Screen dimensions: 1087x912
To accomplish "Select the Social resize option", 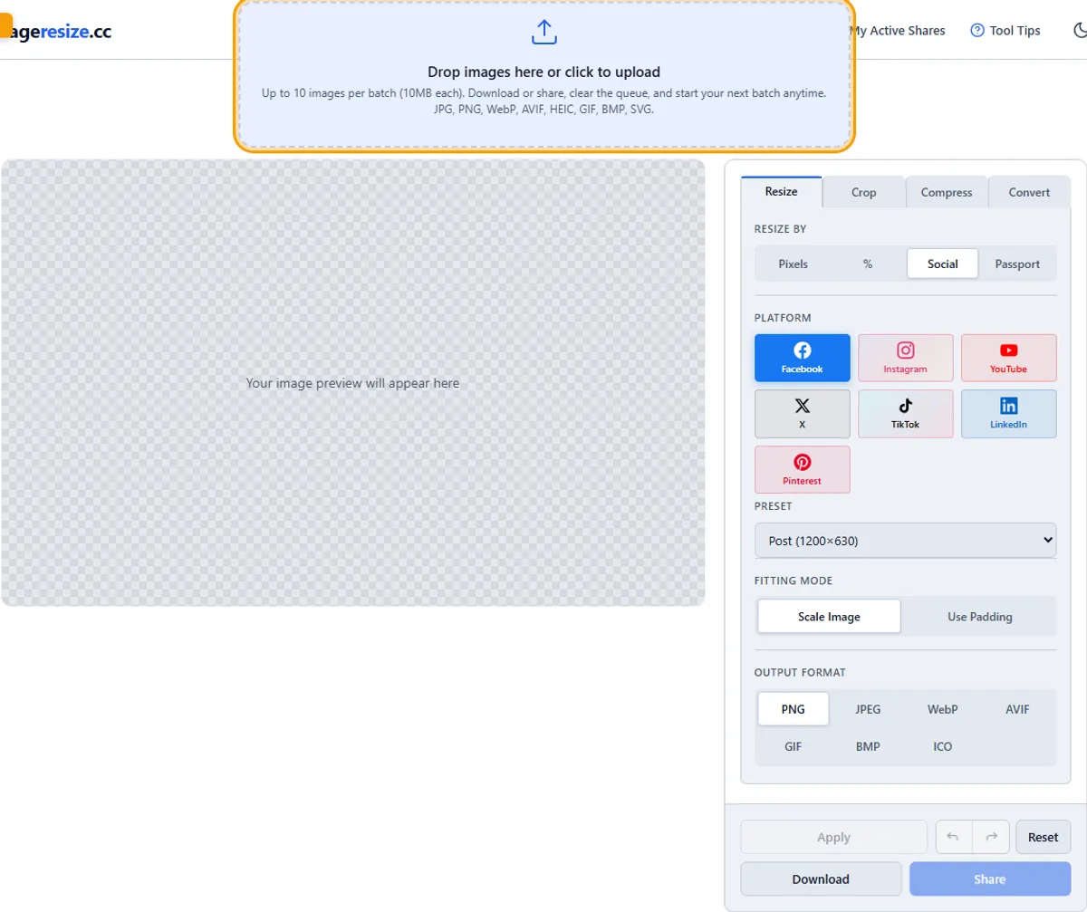I will coord(943,264).
